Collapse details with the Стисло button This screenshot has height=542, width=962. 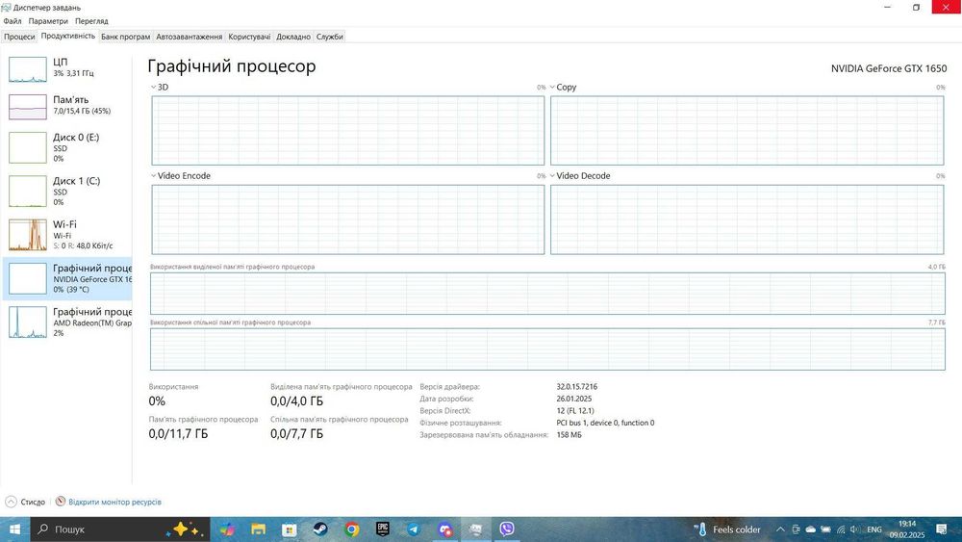[x=25, y=502]
